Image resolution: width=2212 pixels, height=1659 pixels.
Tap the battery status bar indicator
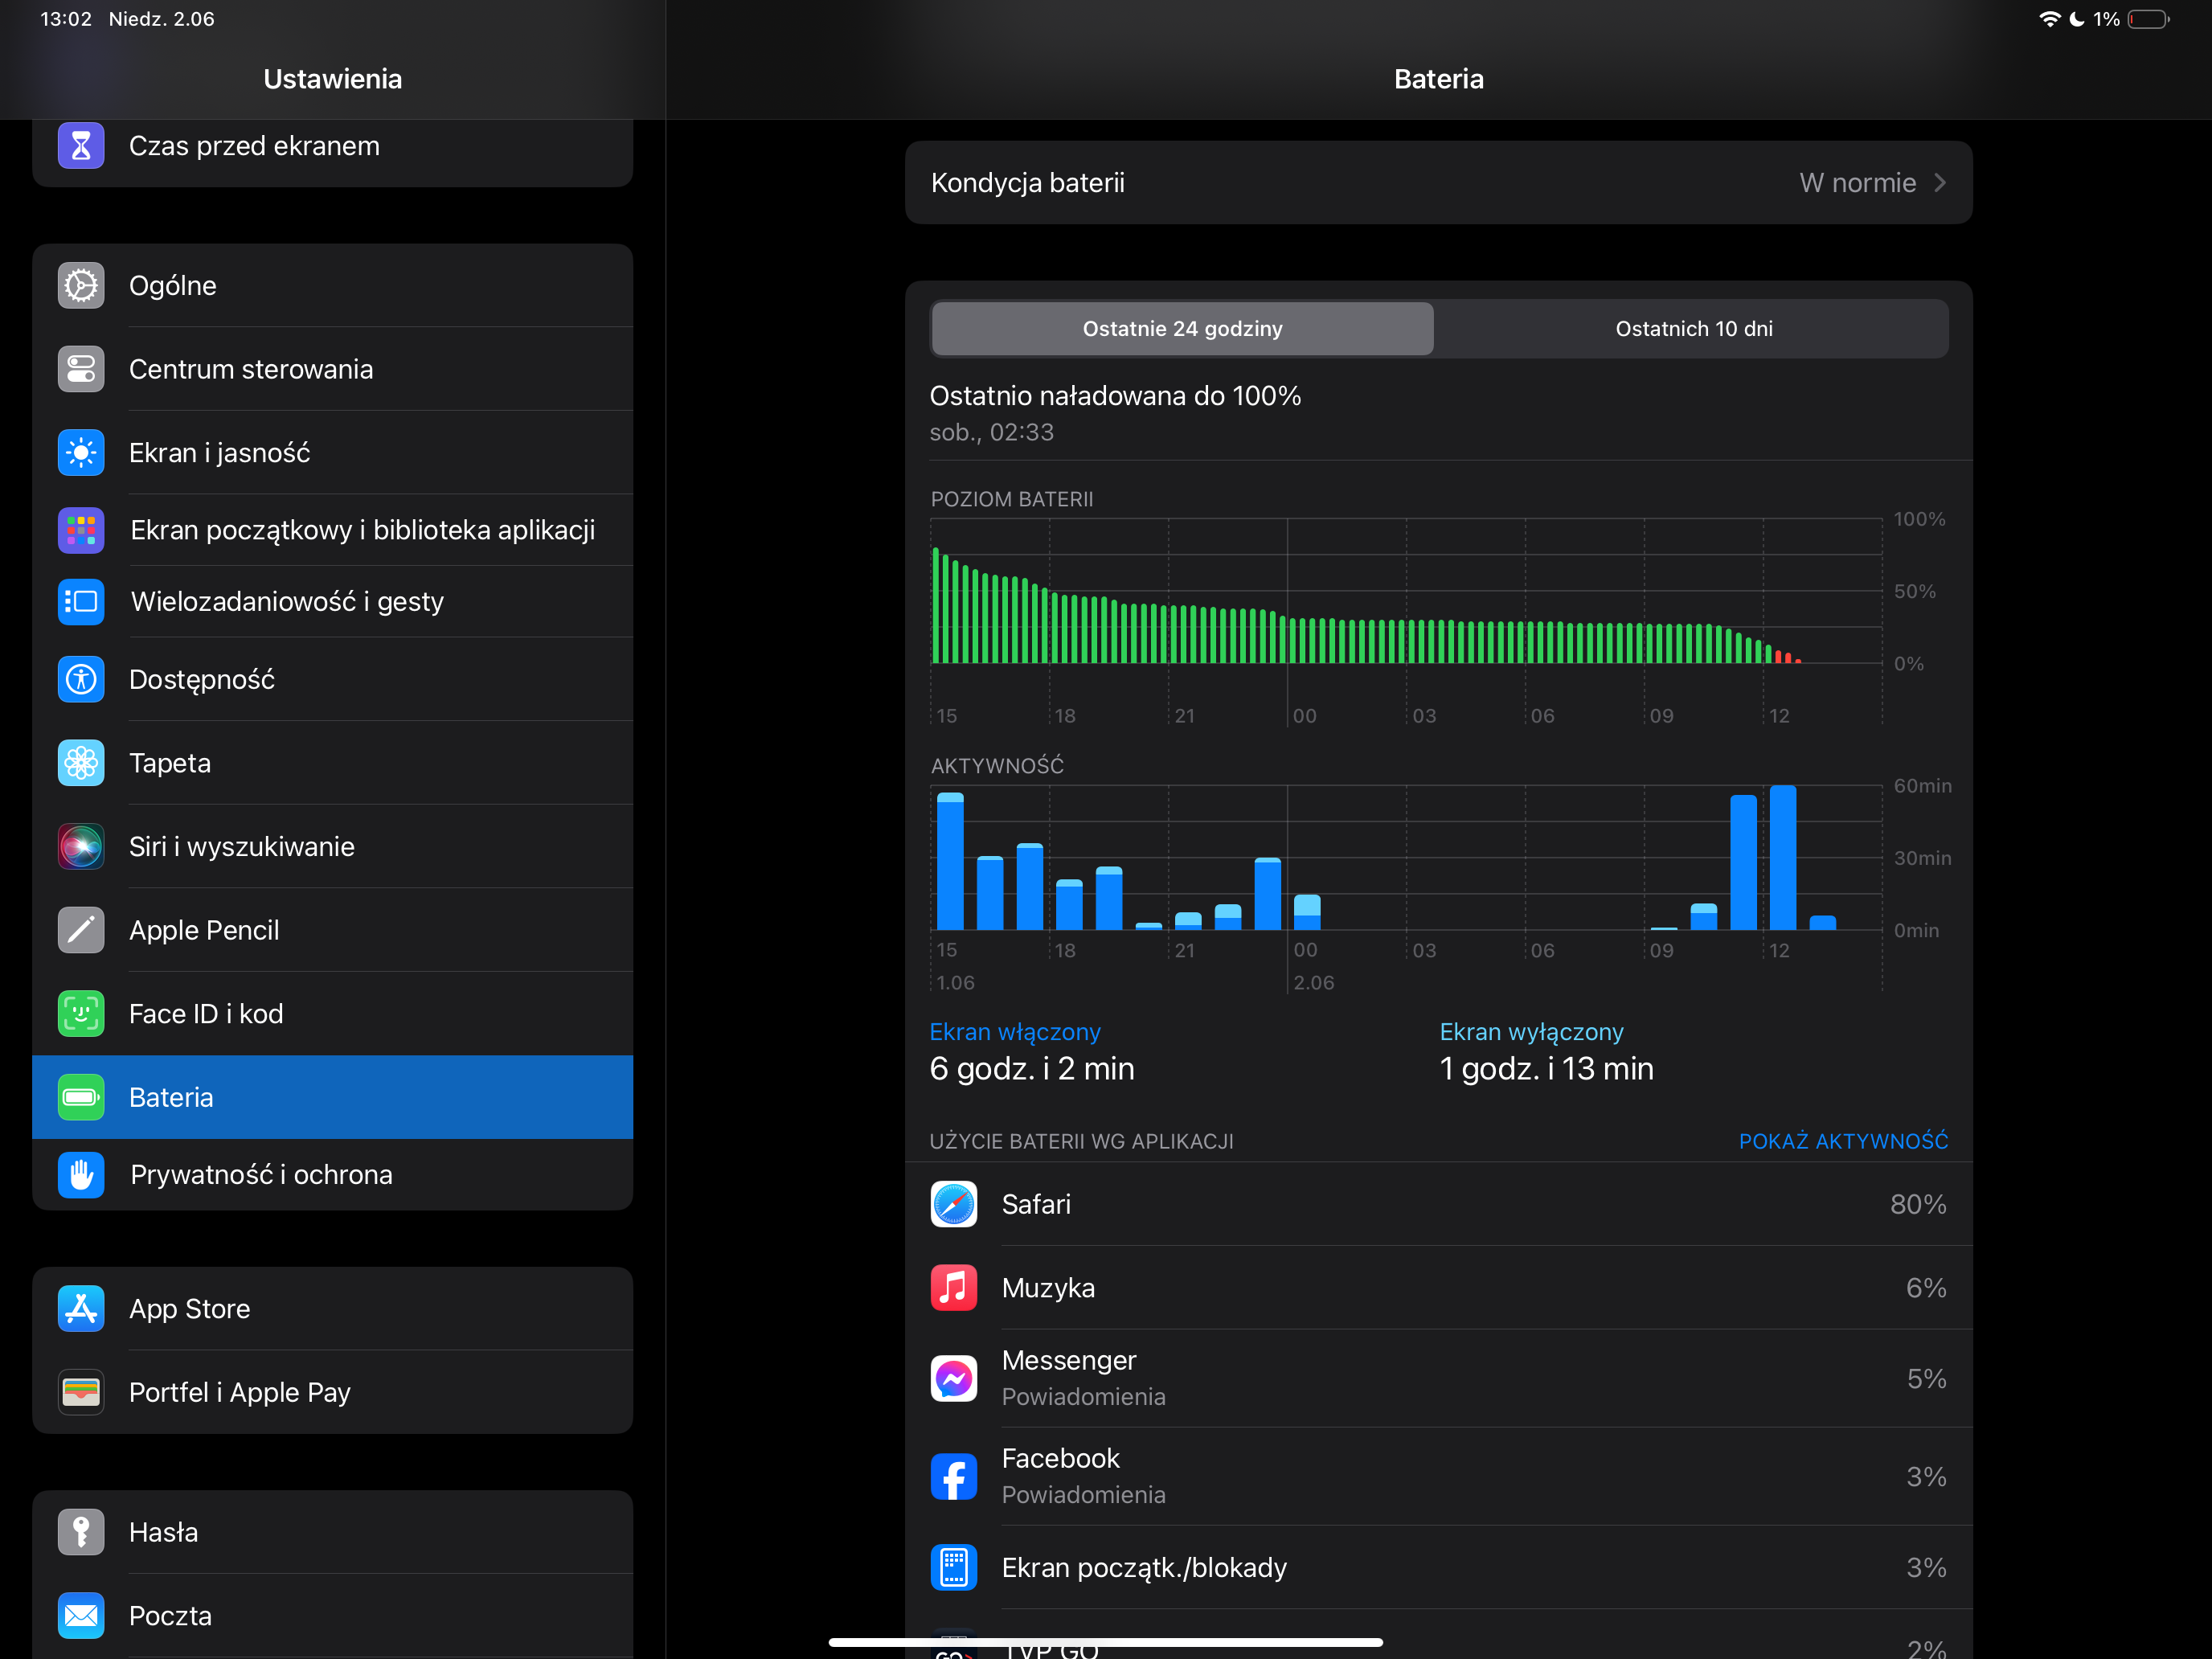click(2148, 19)
